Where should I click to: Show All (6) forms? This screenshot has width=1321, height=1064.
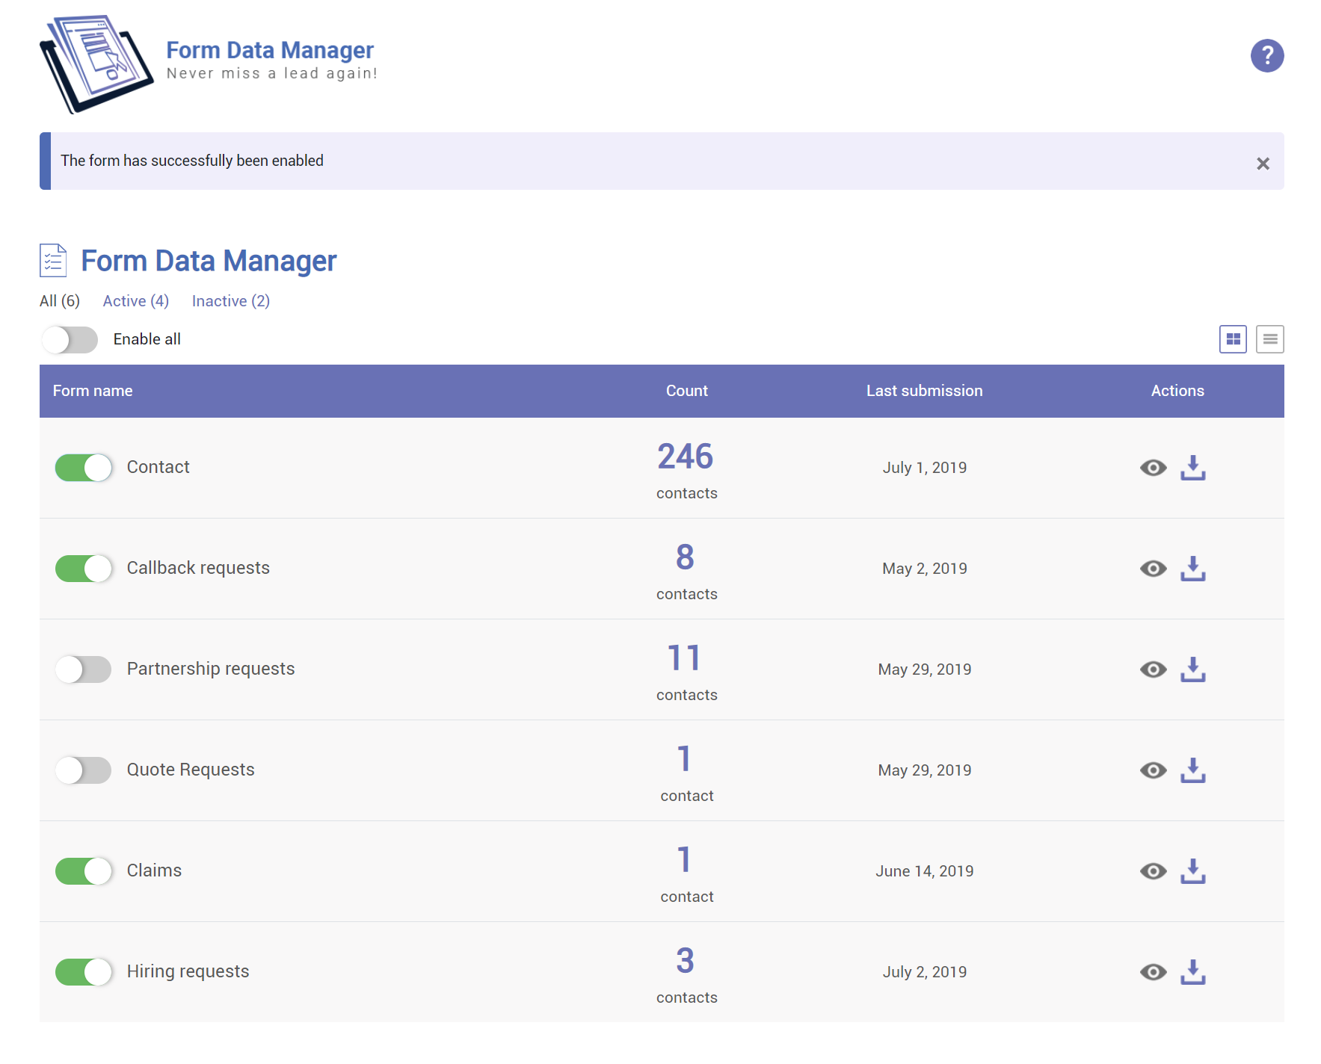point(60,301)
